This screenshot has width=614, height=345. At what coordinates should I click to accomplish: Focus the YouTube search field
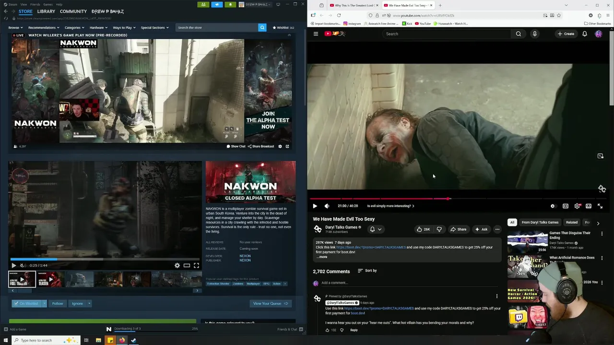447,34
